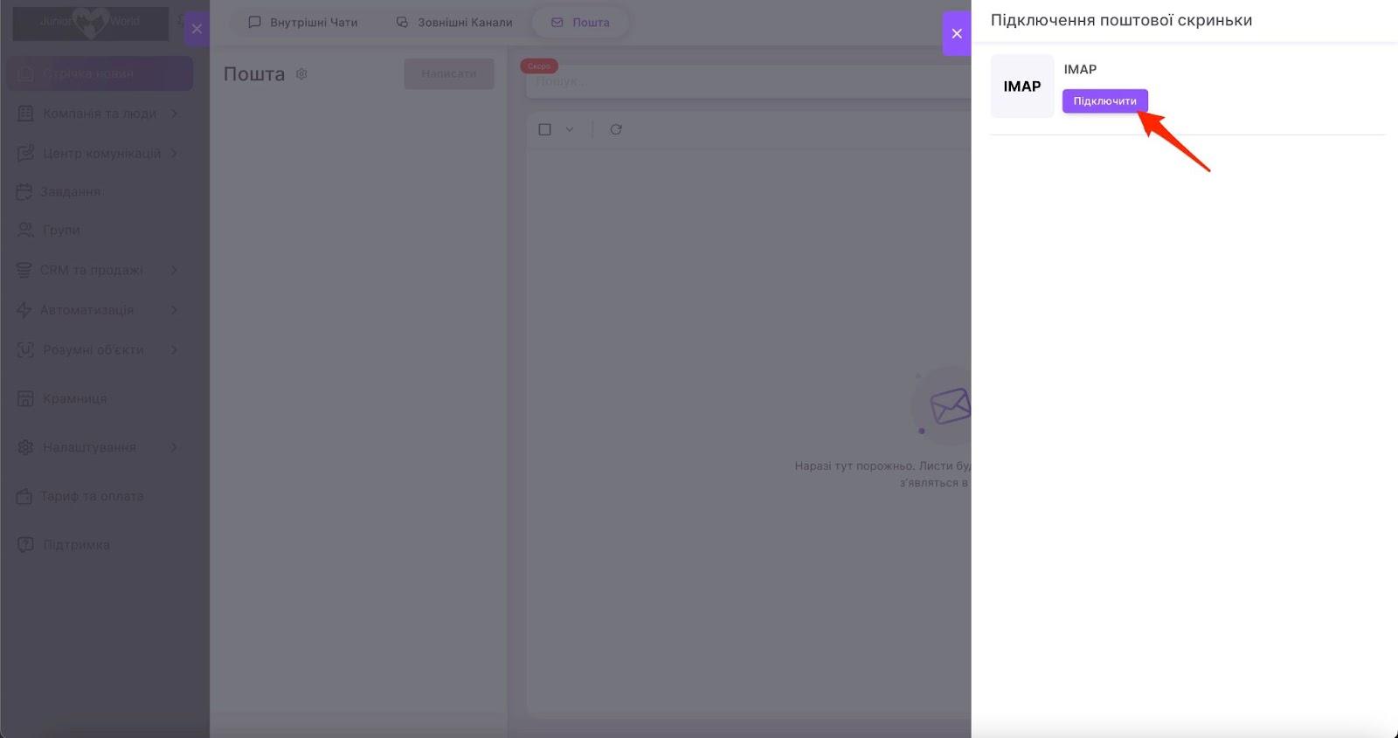Click the Тариф та оплата icon

click(x=24, y=496)
